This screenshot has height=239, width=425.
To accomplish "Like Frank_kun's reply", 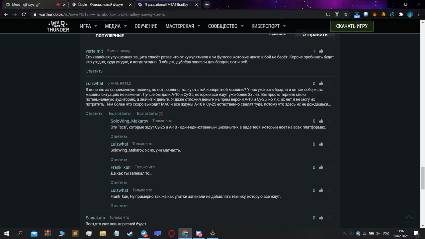I will [x=321, y=167].
